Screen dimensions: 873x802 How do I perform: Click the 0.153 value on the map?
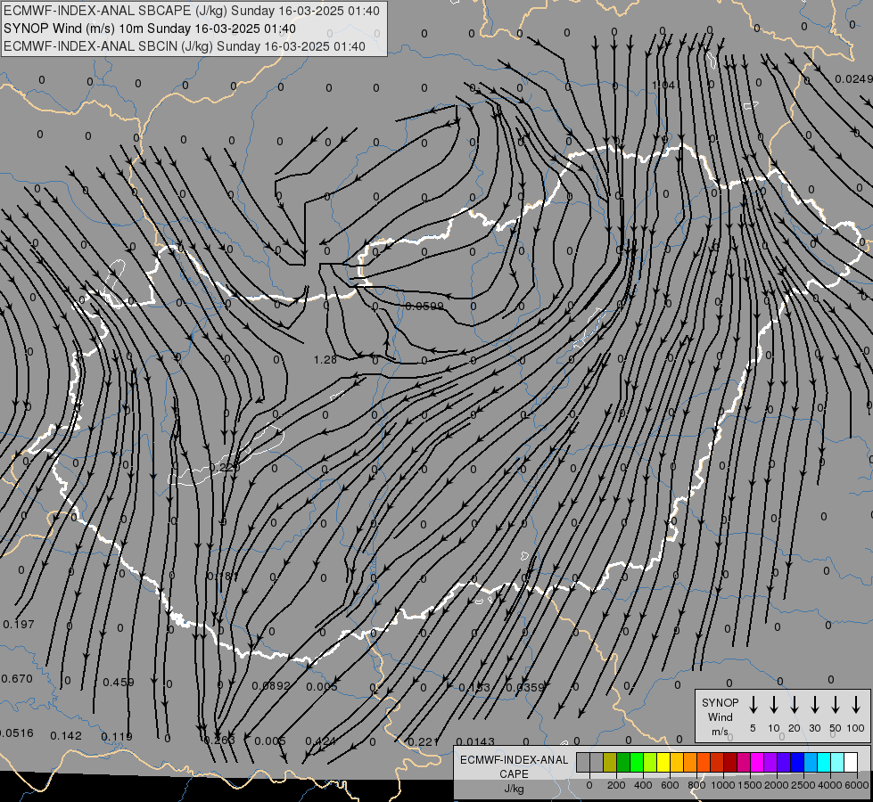click(x=474, y=687)
